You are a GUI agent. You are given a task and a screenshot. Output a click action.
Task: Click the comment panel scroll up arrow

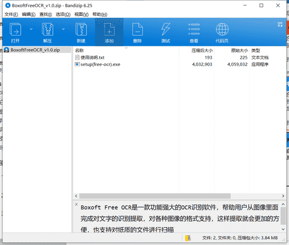point(283,204)
